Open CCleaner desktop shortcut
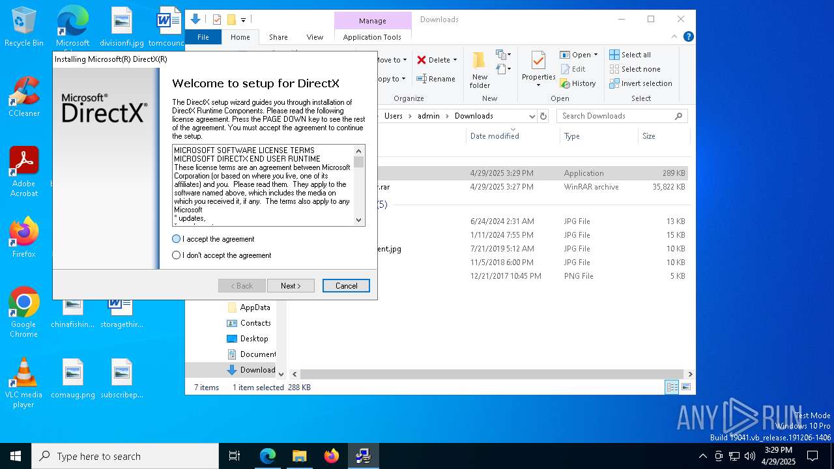The image size is (834, 469). 24,96
